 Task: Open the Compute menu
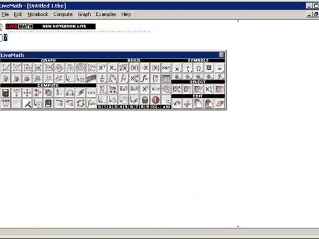pyautogui.click(x=63, y=14)
